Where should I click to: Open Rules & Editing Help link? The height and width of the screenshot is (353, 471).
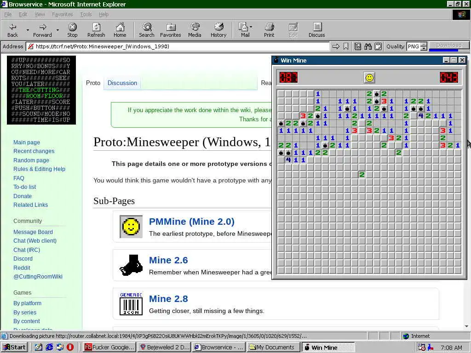click(39, 169)
